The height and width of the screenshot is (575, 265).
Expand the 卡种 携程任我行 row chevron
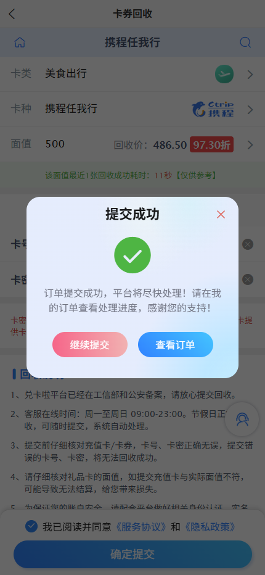tap(250, 110)
